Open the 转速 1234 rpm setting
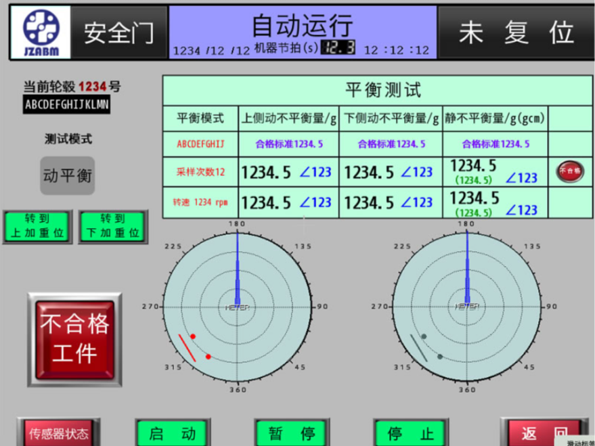The height and width of the screenshot is (446, 595). tap(200, 202)
